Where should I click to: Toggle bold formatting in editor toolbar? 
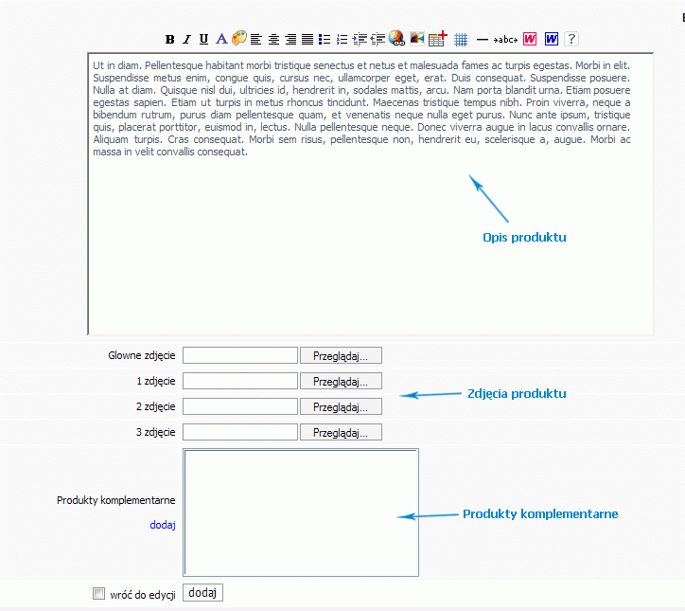[170, 40]
